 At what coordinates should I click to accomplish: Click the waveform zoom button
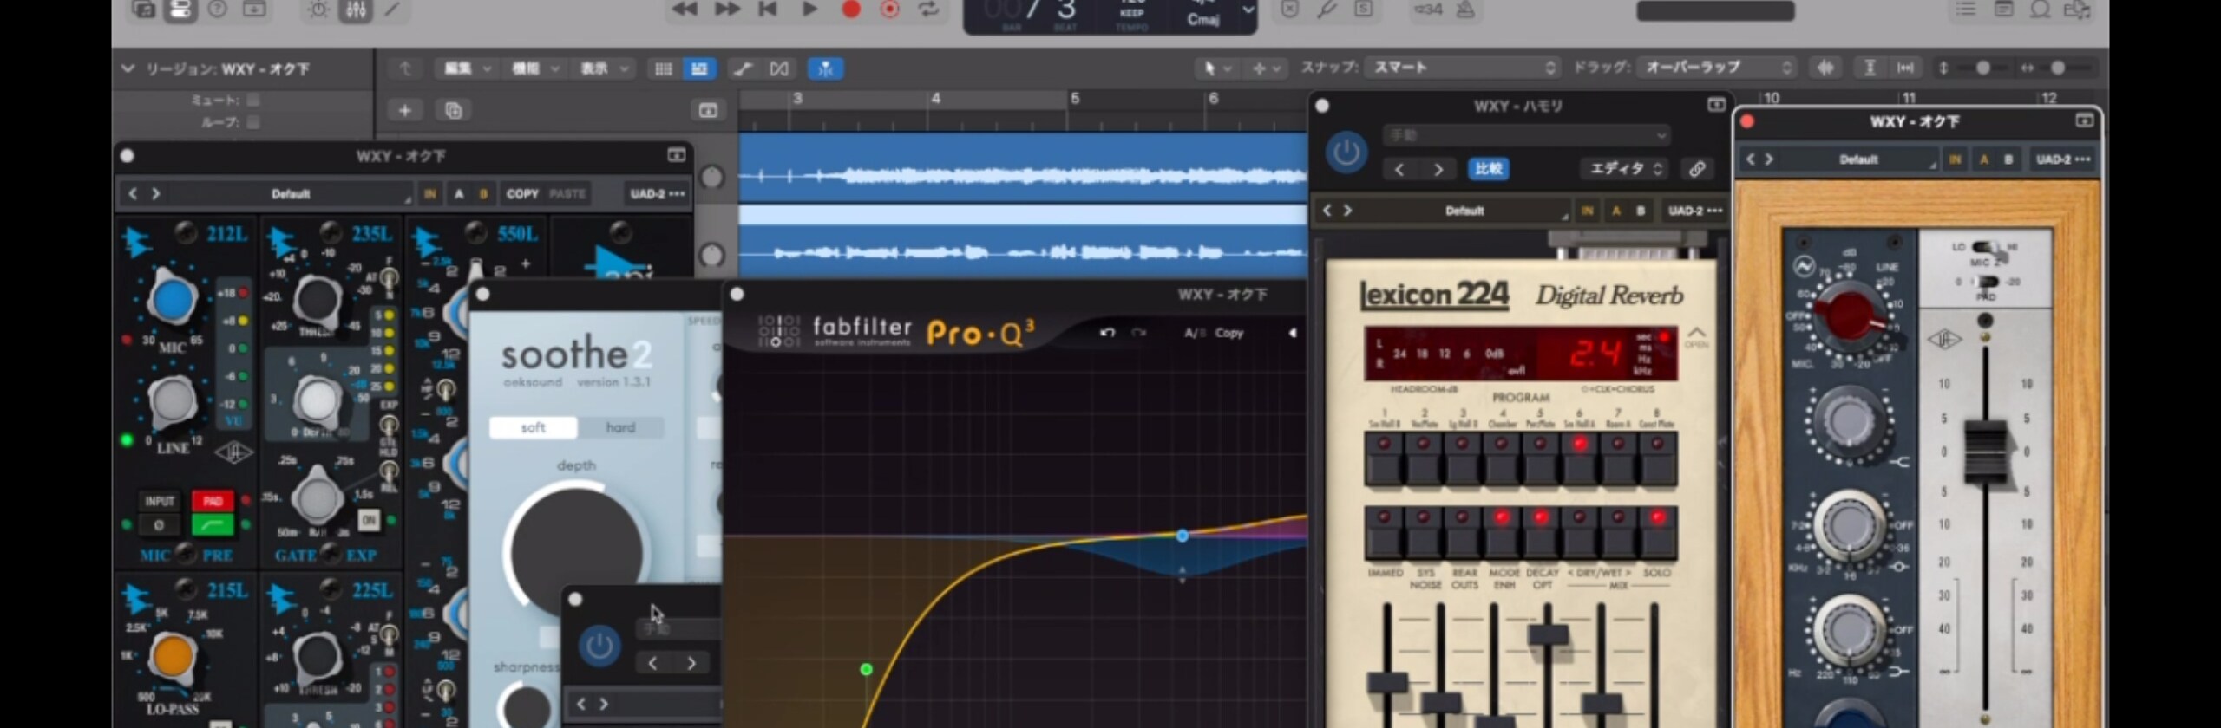click(x=1825, y=68)
